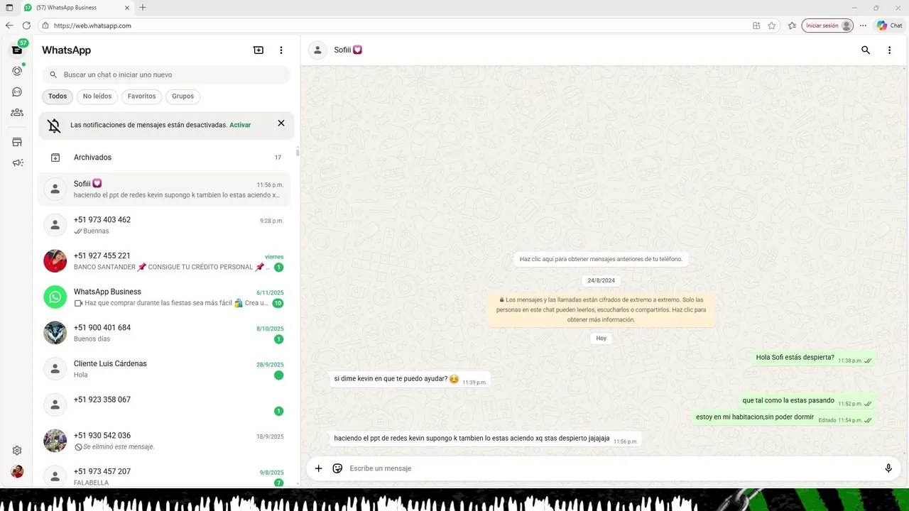This screenshot has width=909, height=511.
Task: Open Sofiii contact info from header avatar
Action: click(318, 50)
